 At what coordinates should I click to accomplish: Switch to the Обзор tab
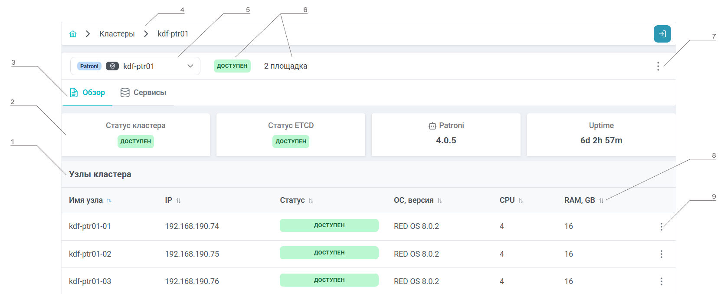[88, 92]
